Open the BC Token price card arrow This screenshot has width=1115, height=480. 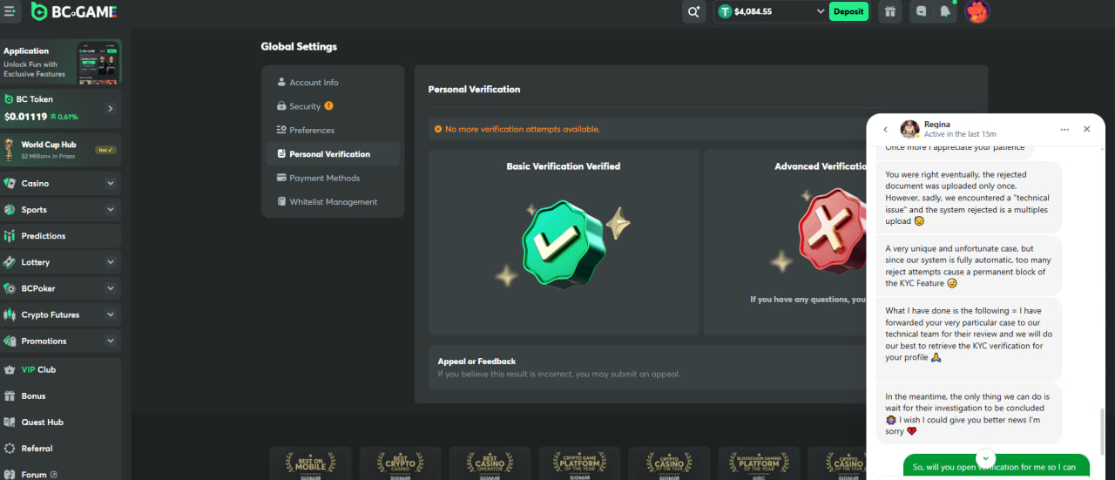tap(111, 109)
